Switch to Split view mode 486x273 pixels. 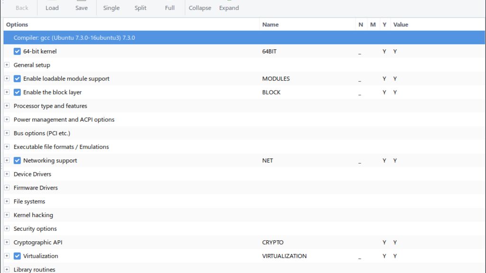(x=140, y=8)
